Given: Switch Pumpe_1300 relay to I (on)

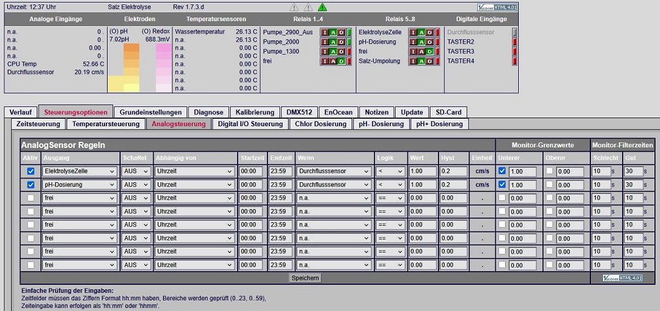Looking at the screenshot, I should point(325,52).
